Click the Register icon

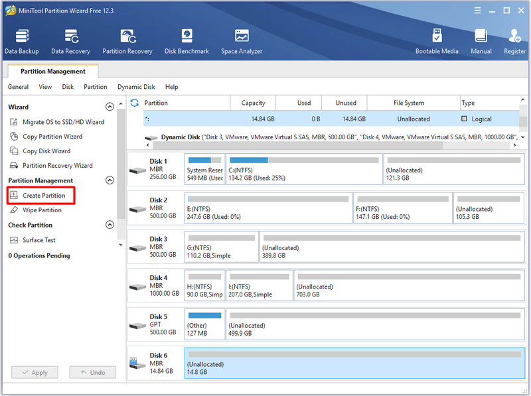tap(514, 42)
